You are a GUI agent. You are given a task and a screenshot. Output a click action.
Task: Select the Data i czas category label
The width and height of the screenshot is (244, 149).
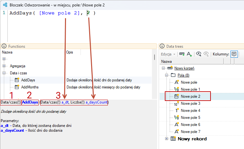click(x=18, y=73)
